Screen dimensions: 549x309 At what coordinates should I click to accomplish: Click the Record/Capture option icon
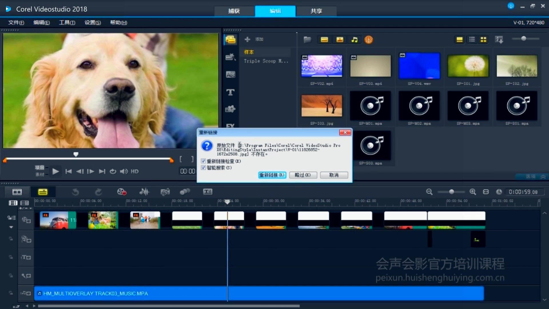(122, 192)
